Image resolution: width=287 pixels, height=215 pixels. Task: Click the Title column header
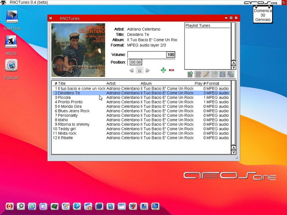point(62,84)
